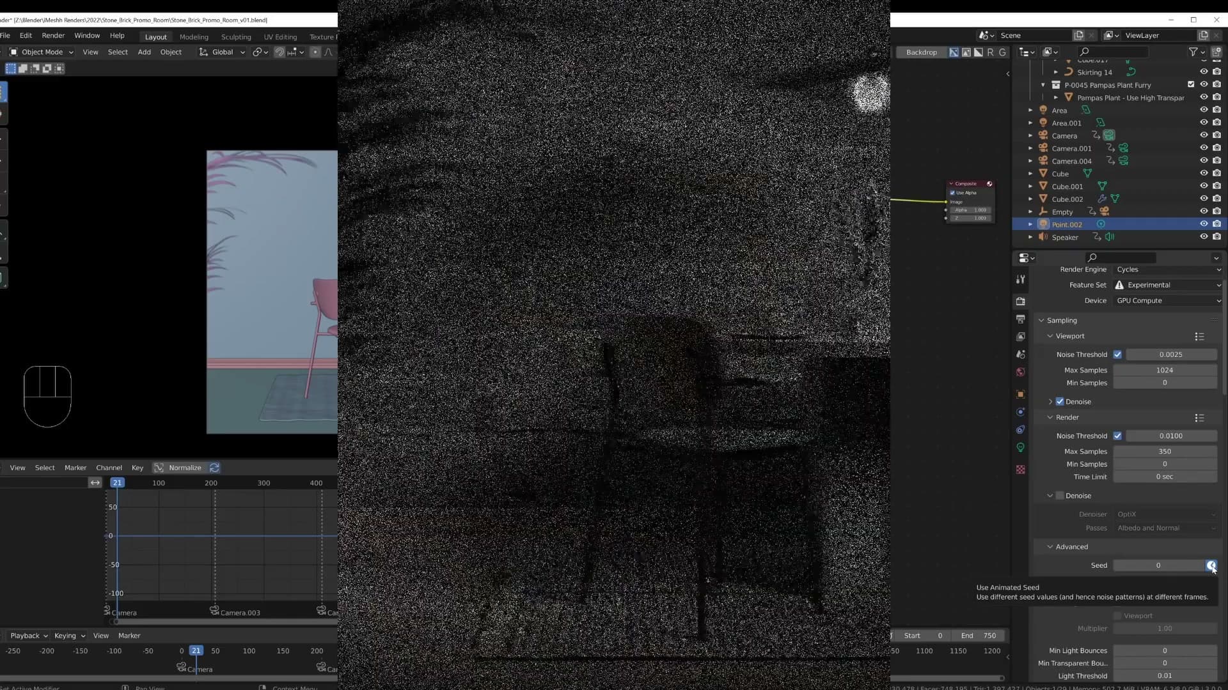
Task: Adjust the render Max Samples 350 field
Action: 1165,452
